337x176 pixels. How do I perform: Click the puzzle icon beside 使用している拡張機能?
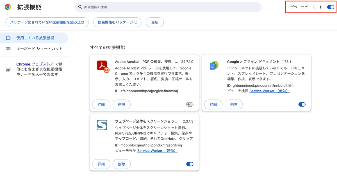[8, 38]
